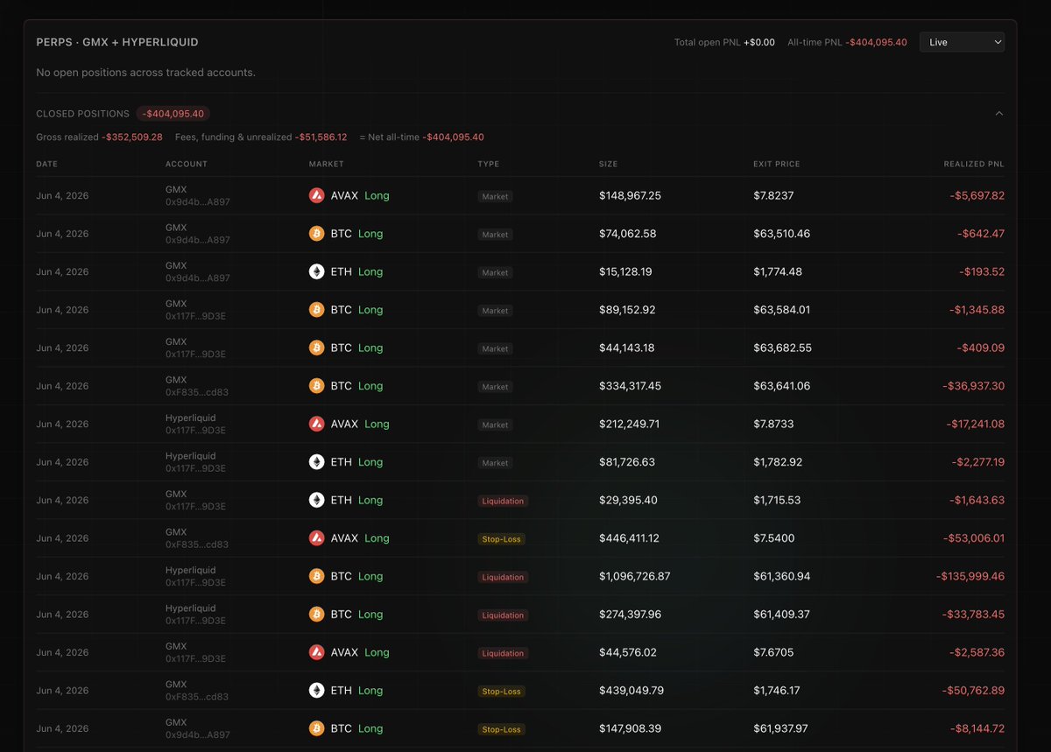Click the exit price $7.6705
The width and height of the screenshot is (1051, 752).
773,653
